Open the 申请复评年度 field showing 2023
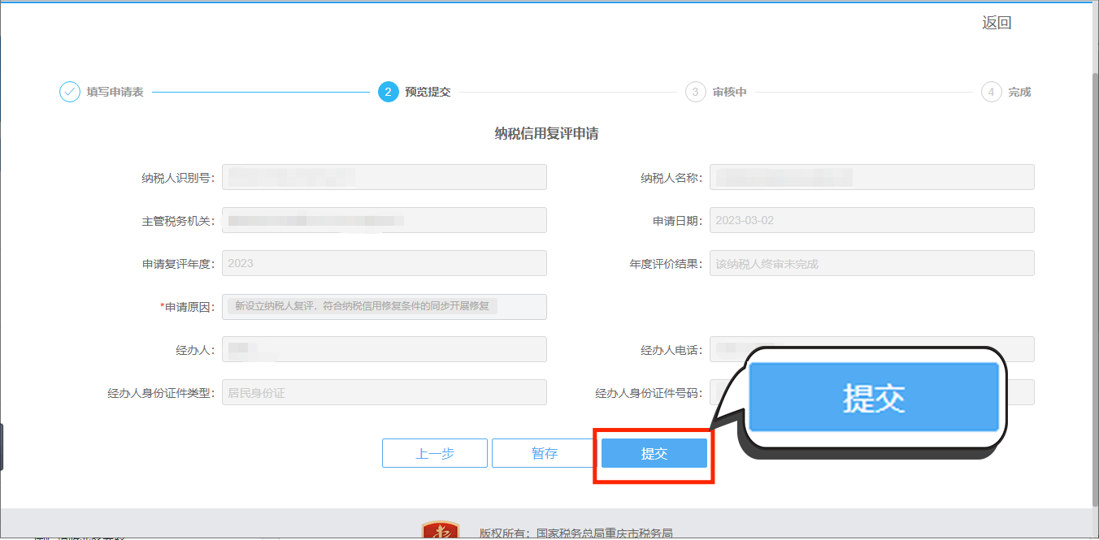This screenshot has width=1099, height=540. point(384,263)
